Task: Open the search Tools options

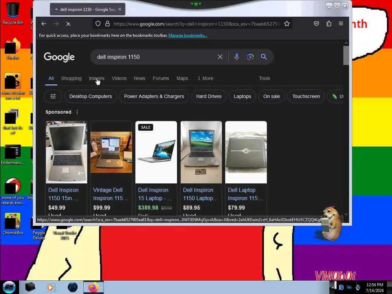Action: (264, 79)
